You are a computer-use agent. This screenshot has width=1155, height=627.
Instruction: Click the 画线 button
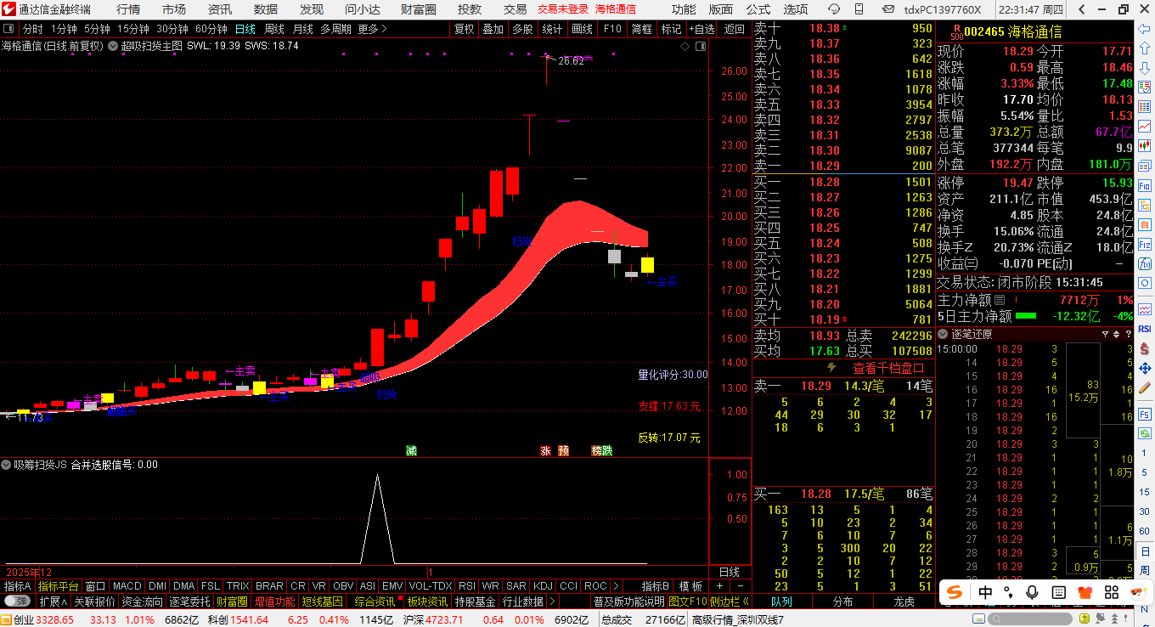pyautogui.click(x=583, y=28)
